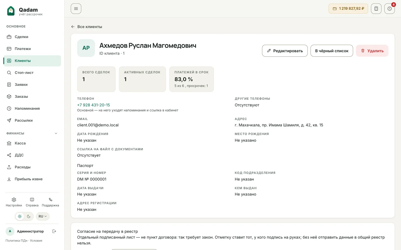Open RU language dropdown
The image size is (401, 250).
43,216
